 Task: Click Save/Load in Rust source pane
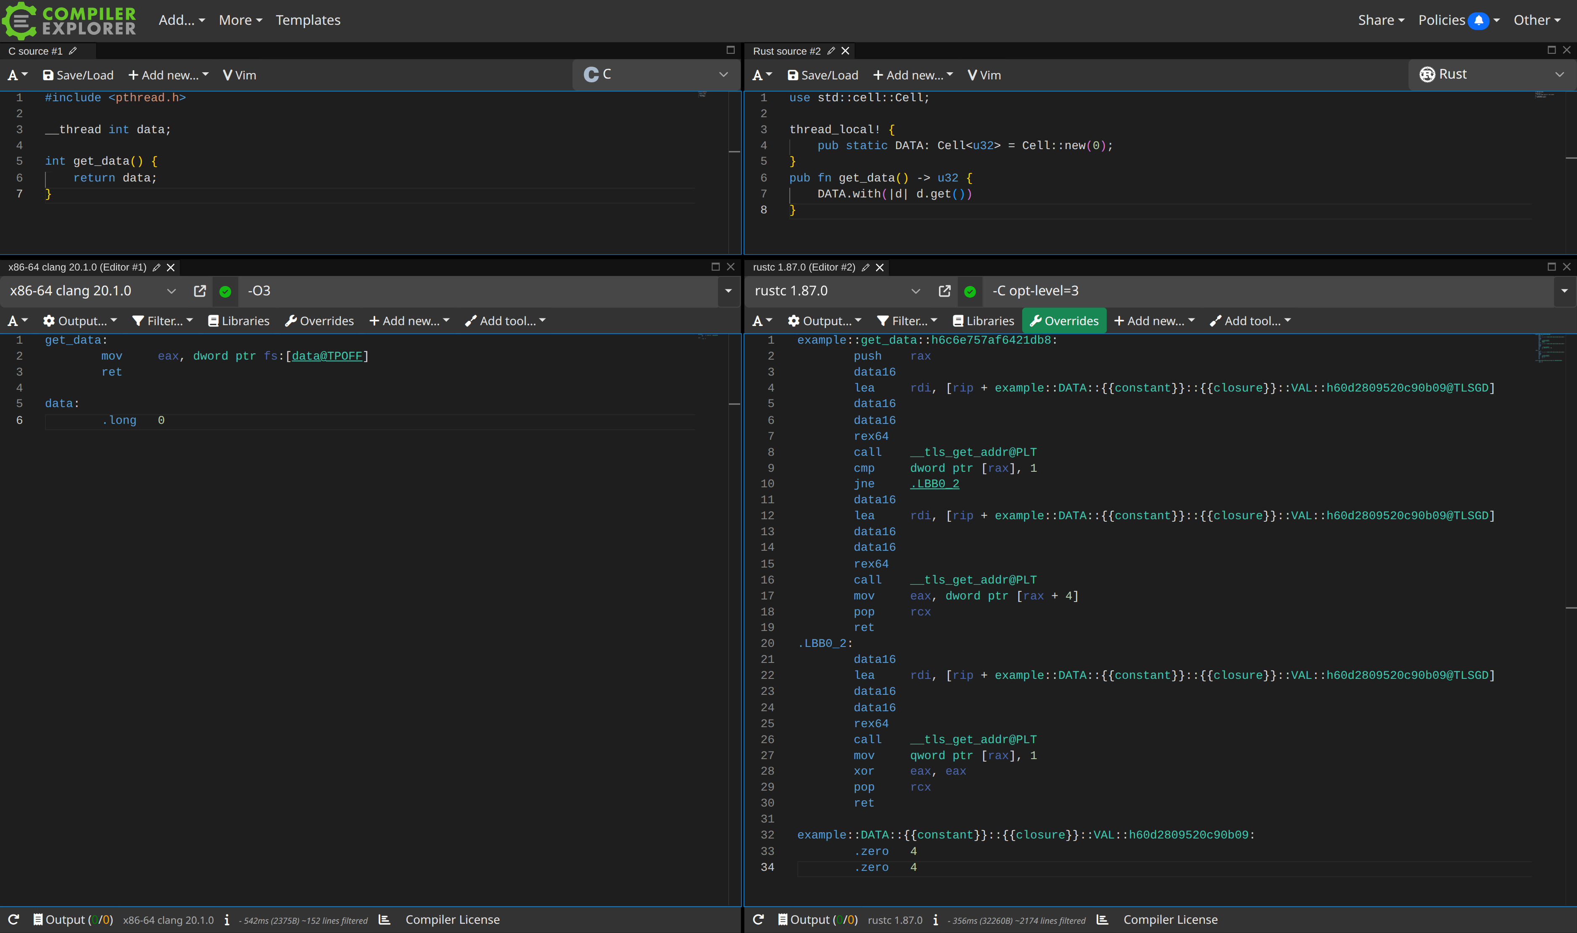click(823, 76)
